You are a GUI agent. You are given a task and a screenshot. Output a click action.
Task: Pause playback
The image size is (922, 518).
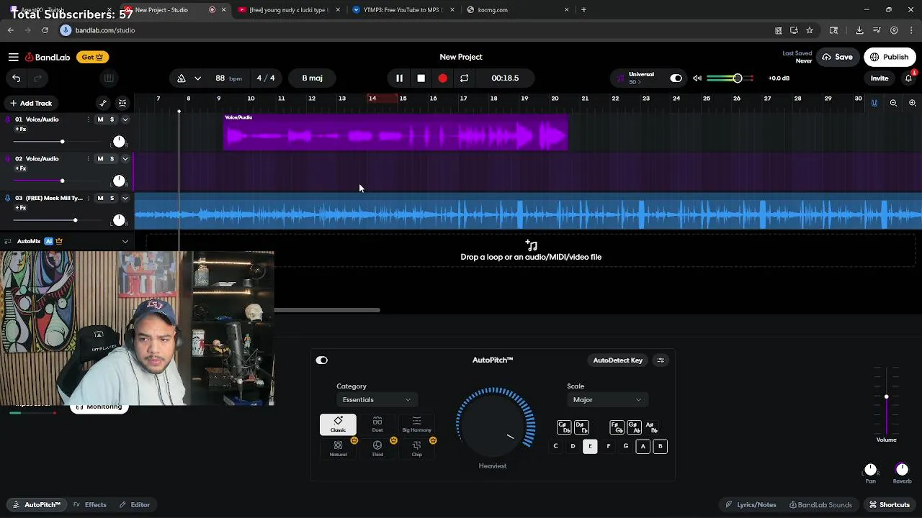(x=399, y=78)
